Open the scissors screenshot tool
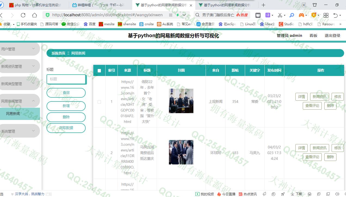This screenshot has width=346, height=197. pos(280,15)
